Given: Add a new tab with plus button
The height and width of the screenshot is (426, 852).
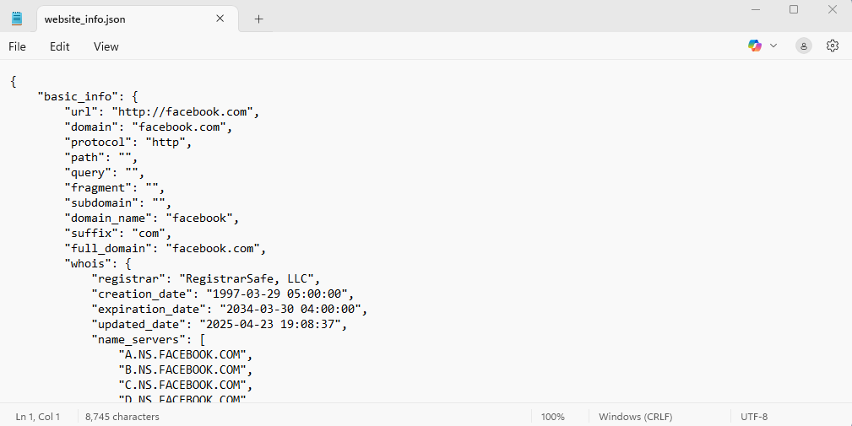Looking at the screenshot, I should click(x=259, y=19).
